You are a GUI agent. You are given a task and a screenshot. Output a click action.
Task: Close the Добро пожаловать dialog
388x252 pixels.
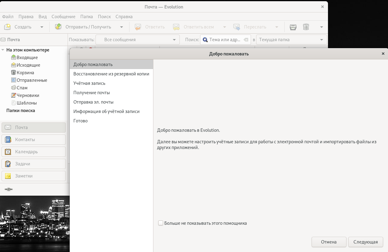click(383, 54)
